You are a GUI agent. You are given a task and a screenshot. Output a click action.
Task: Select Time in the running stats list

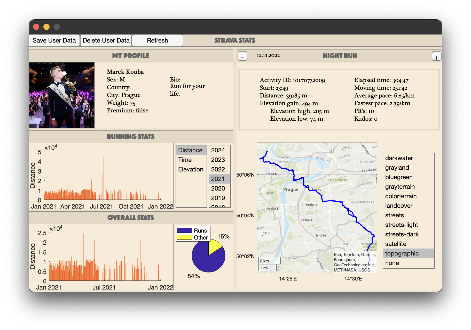point(185,160)
